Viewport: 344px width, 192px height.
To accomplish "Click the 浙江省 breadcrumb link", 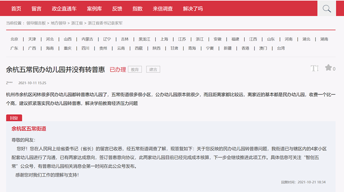I will [77, 23].
